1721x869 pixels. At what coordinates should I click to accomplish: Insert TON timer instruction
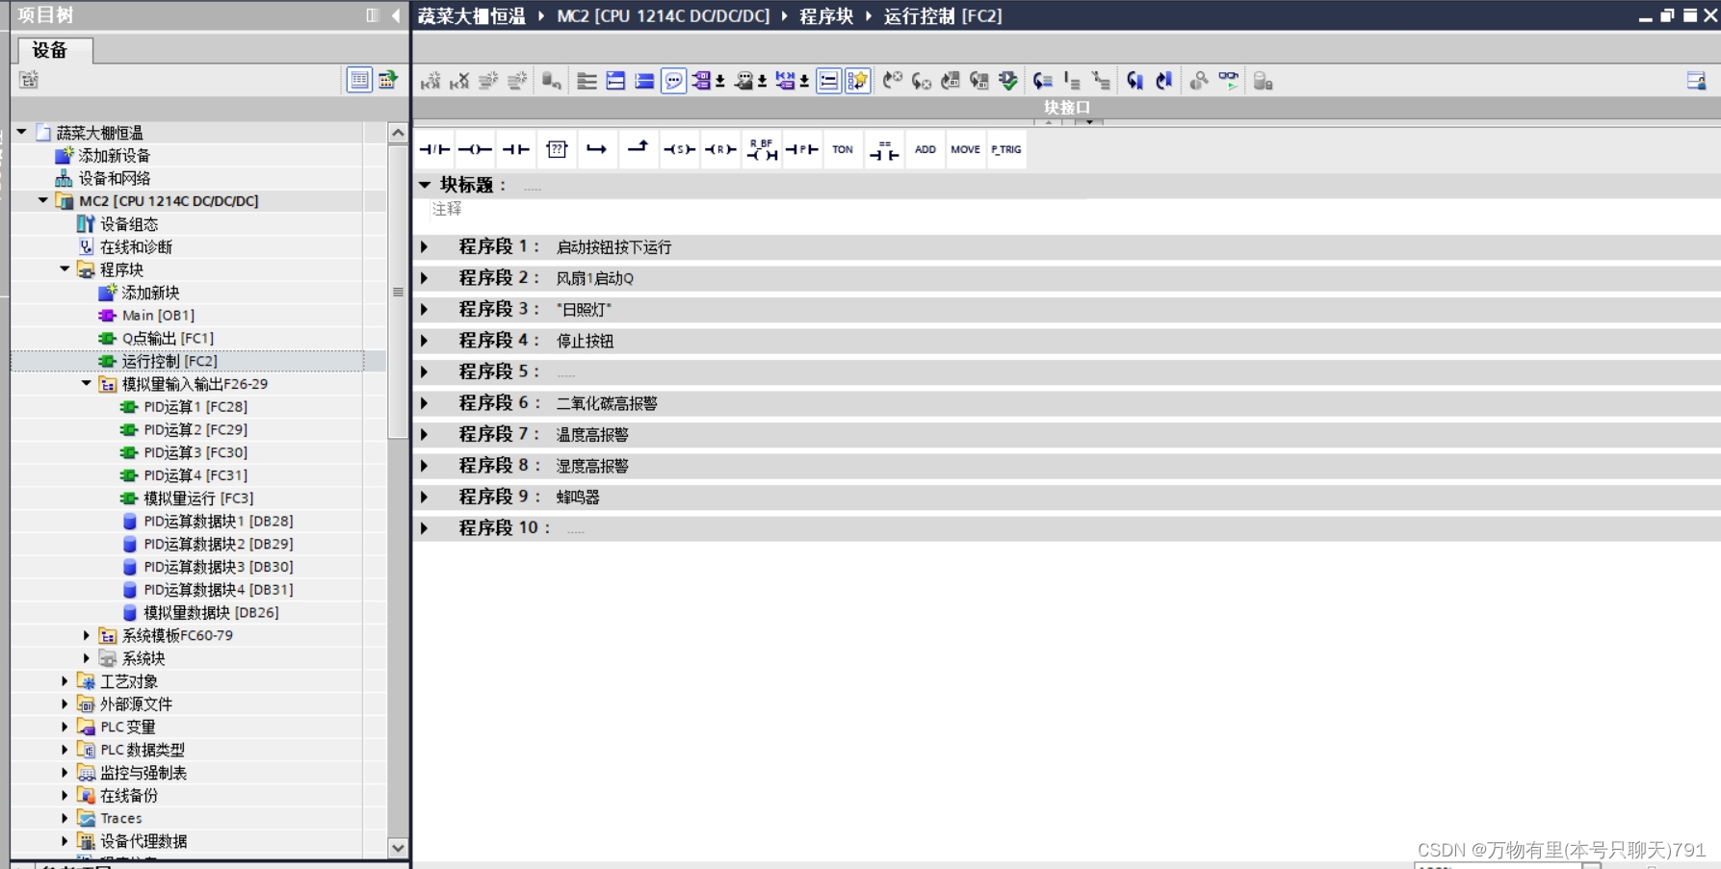pyautogui.click(x=843, y=149)
